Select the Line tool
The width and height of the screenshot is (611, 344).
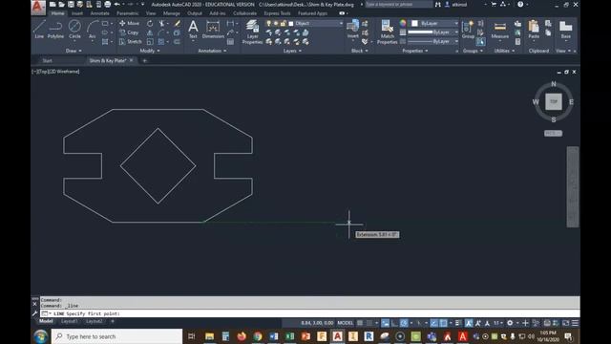pos(39,30)
